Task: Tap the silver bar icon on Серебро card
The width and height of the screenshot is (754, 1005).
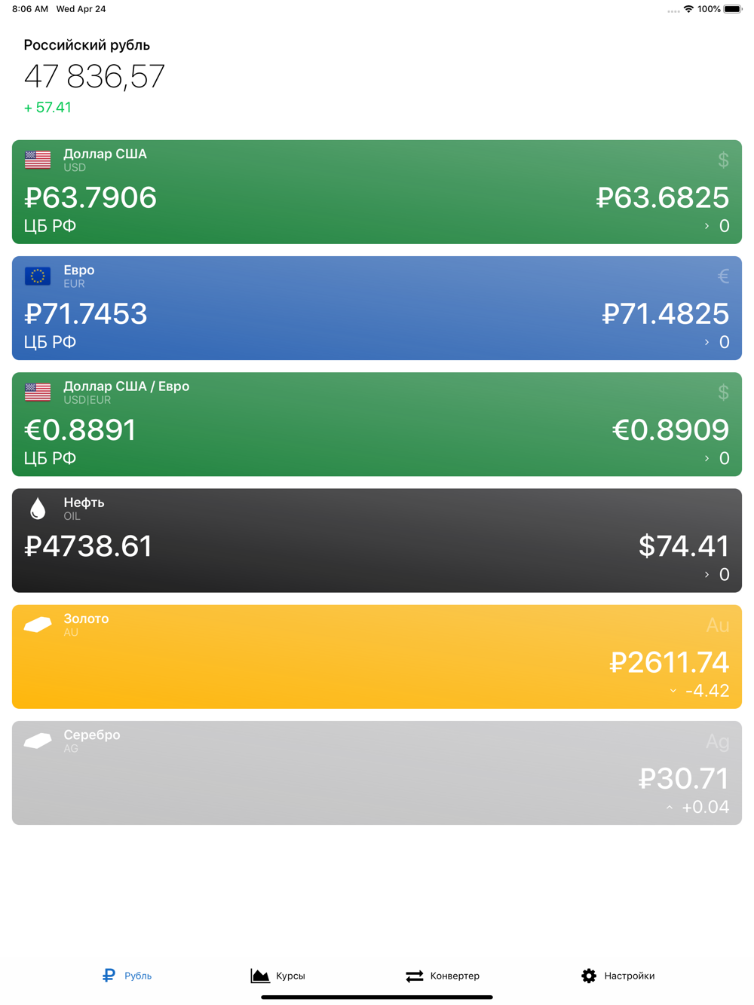Action: click(x=38, y=741)
